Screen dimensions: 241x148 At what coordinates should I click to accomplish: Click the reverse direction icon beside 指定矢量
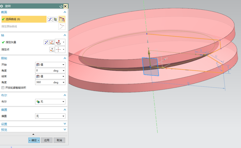coord(46,42)
